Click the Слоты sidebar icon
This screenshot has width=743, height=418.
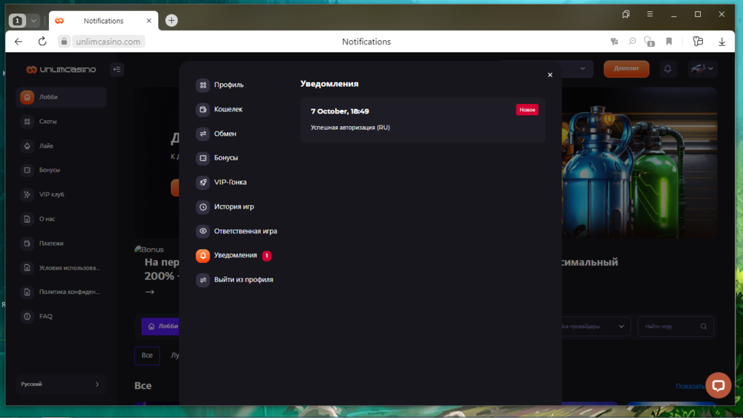pyautogui.click(x=27, y=122)
